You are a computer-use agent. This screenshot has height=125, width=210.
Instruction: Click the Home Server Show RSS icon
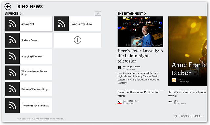coord(61,24)
